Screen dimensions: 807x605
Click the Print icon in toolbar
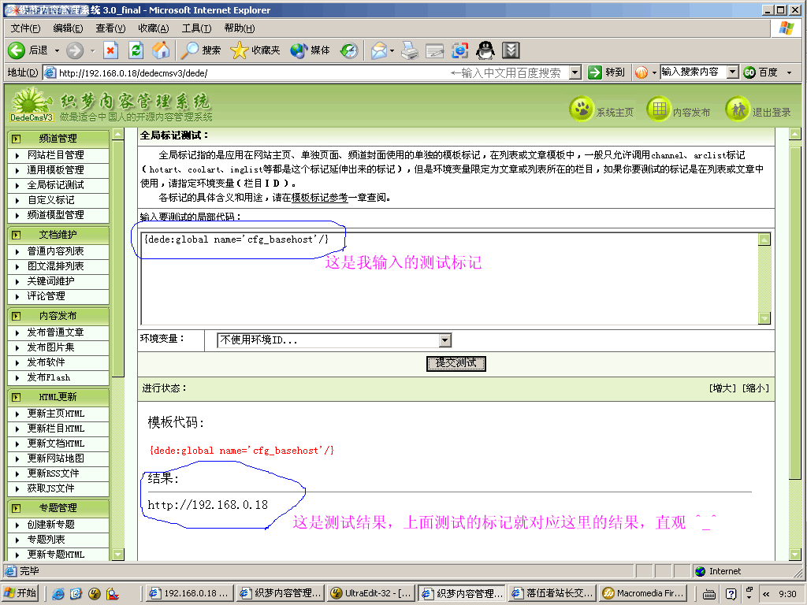[409, 50]
